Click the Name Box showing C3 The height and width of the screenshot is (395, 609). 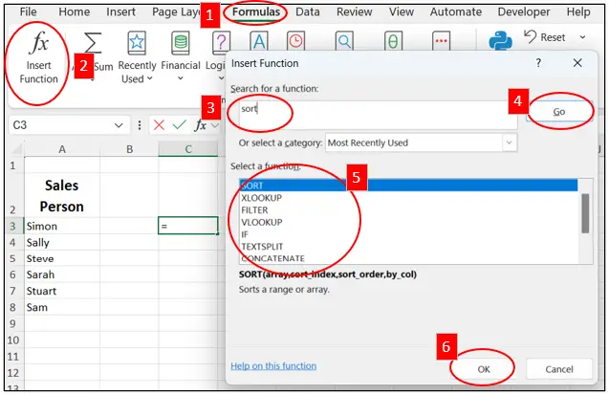62,125
